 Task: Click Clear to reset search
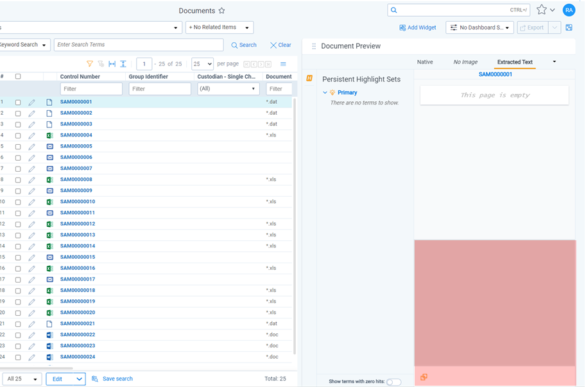pyautogui.click(x=280, y=45)
